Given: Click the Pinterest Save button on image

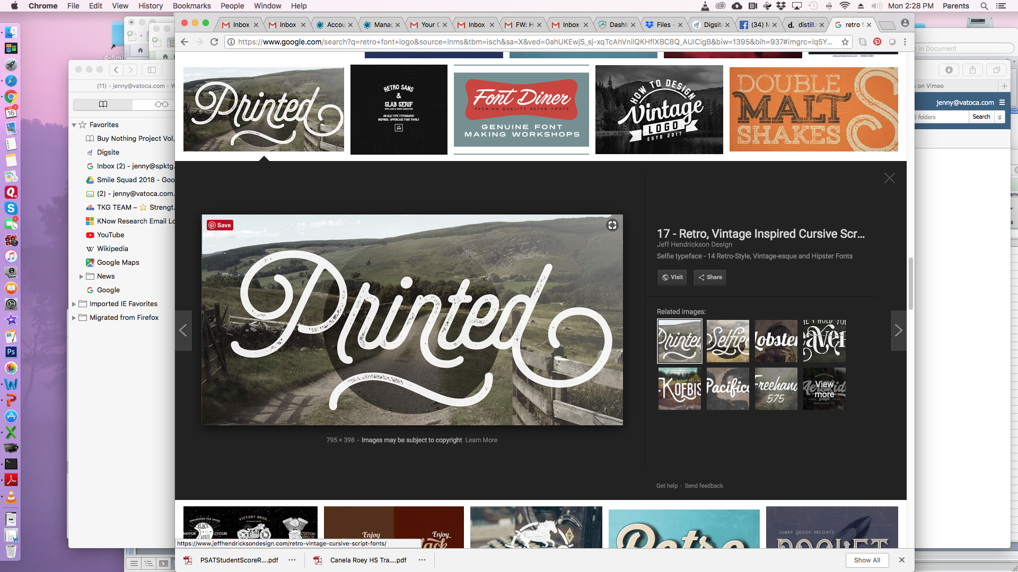Looking at the screenshot, I should pos(220,225).
